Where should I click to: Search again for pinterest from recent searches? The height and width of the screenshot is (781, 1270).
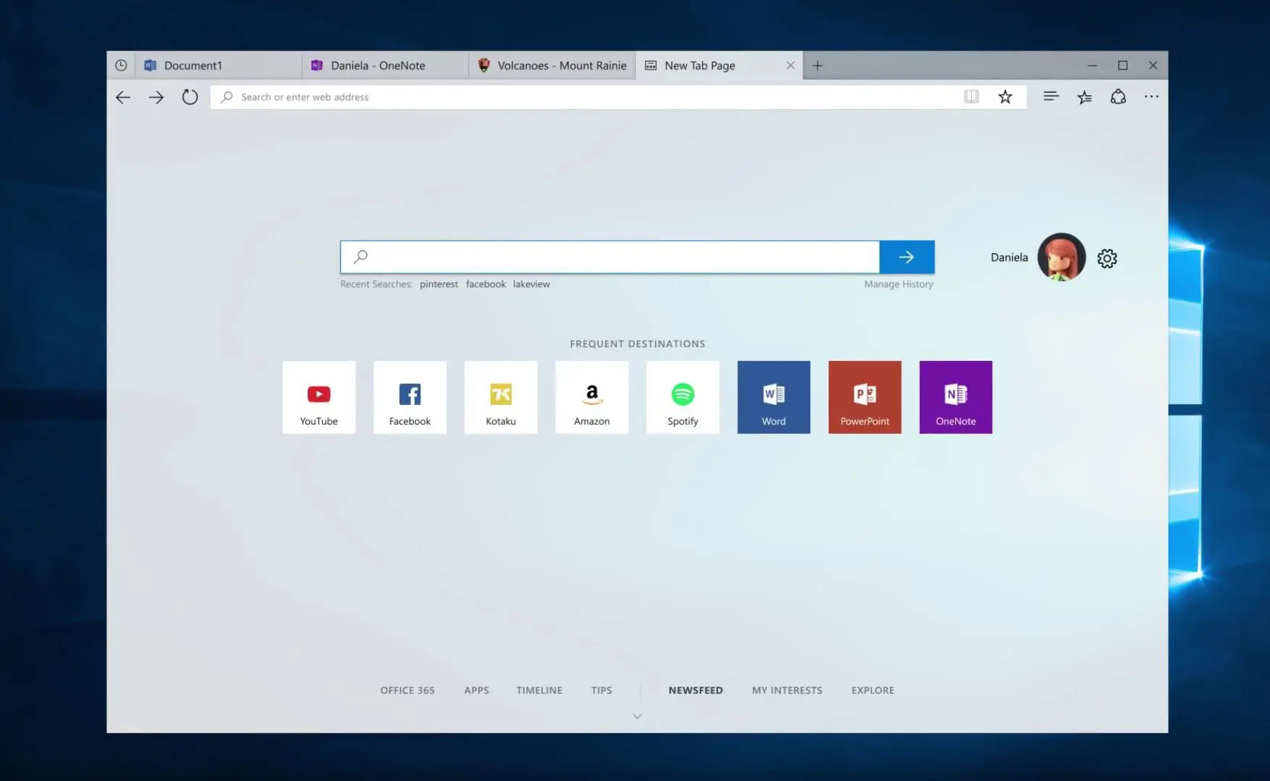click(x=439, y=283)
